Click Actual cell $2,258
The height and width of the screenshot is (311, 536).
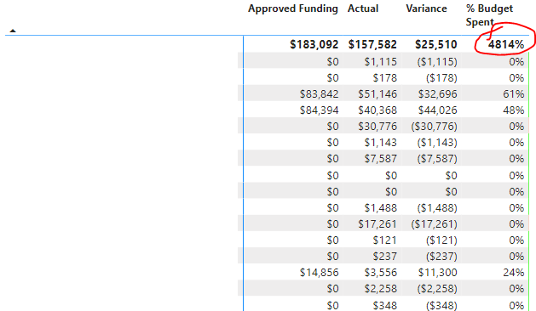click(380, 289)
